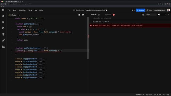Switch to the Problems tab
The height and width of the screenshot is (96, 171).
[108, 15]
